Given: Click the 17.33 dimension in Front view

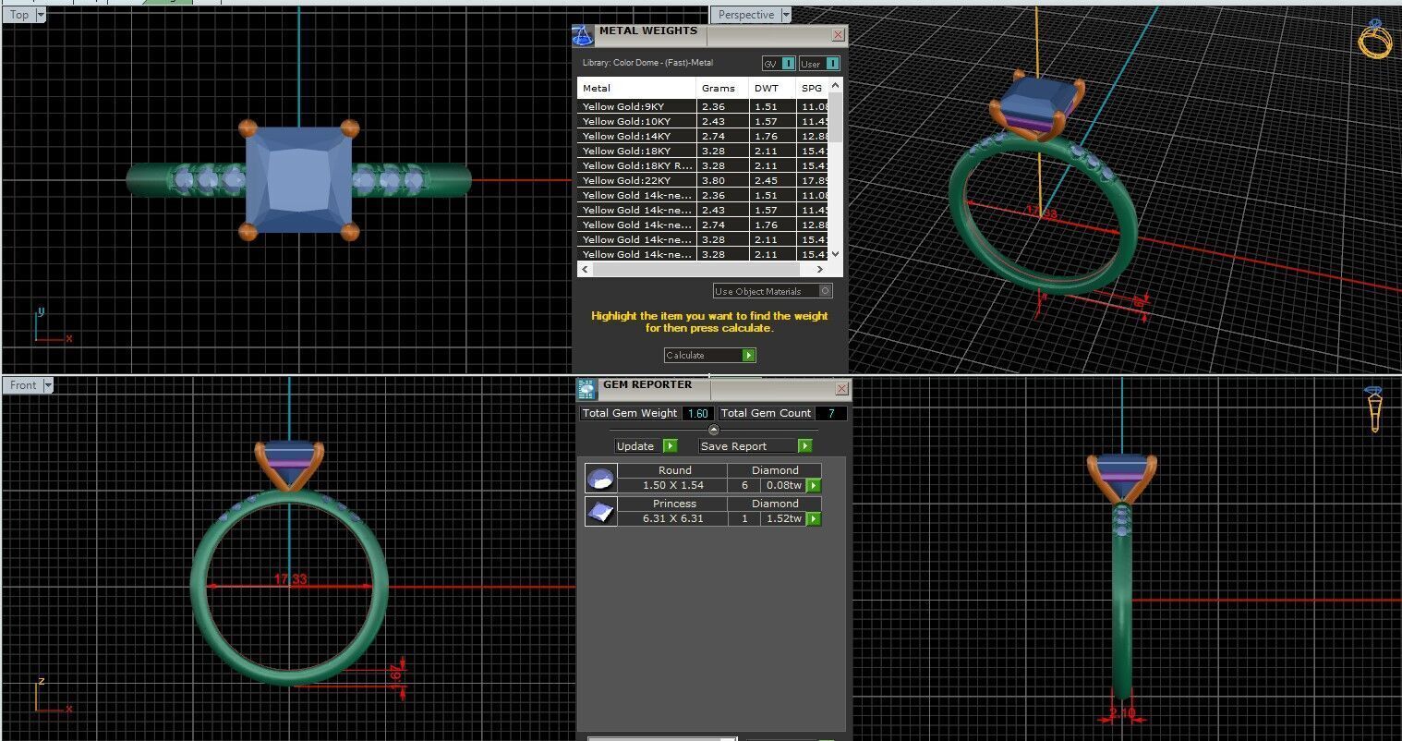Looking at the screenshot, I should 290,579.
